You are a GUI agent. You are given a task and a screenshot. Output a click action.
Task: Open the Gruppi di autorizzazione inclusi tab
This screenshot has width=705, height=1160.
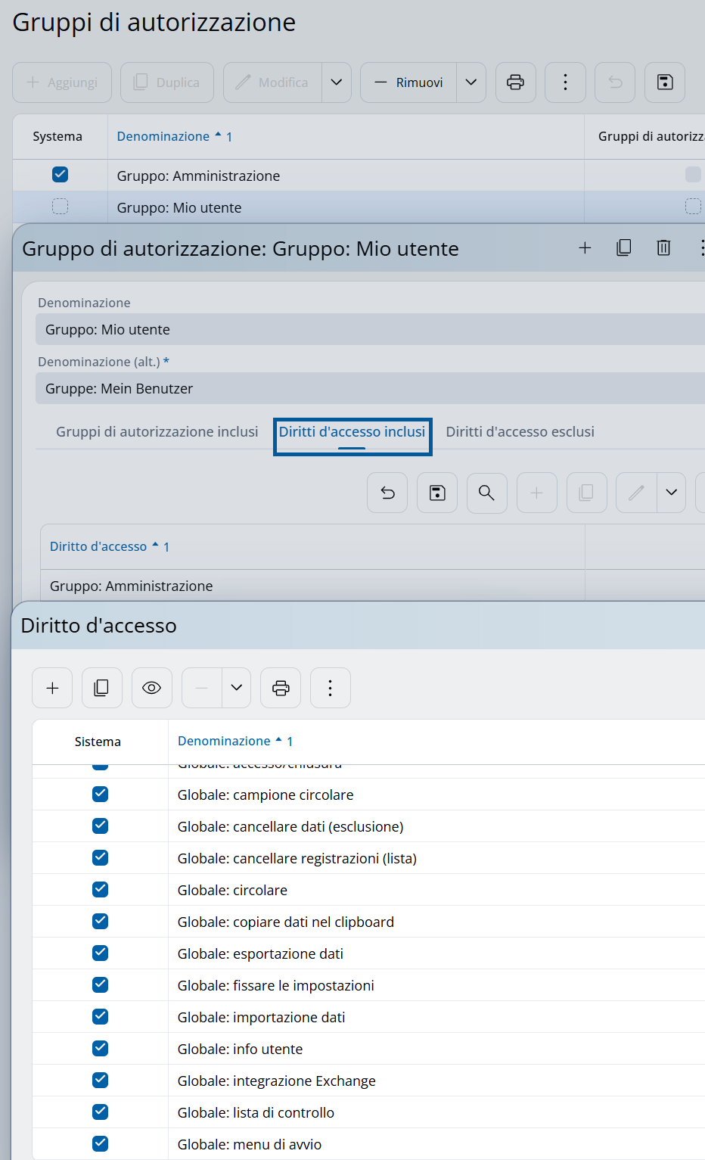click(157, 431)
